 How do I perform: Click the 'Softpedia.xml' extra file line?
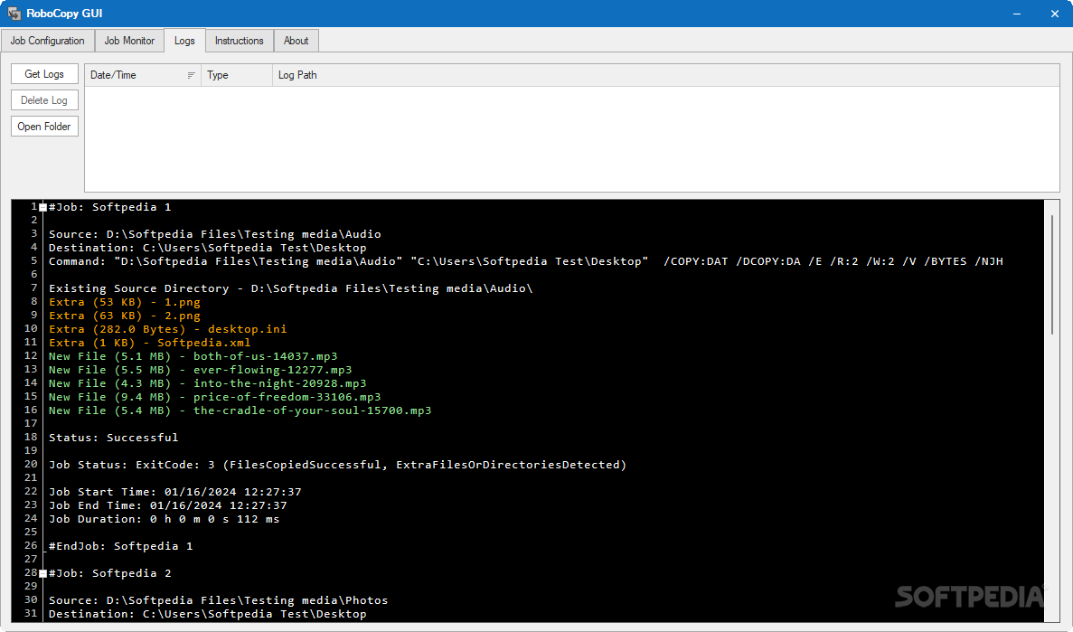coord(150,343)
